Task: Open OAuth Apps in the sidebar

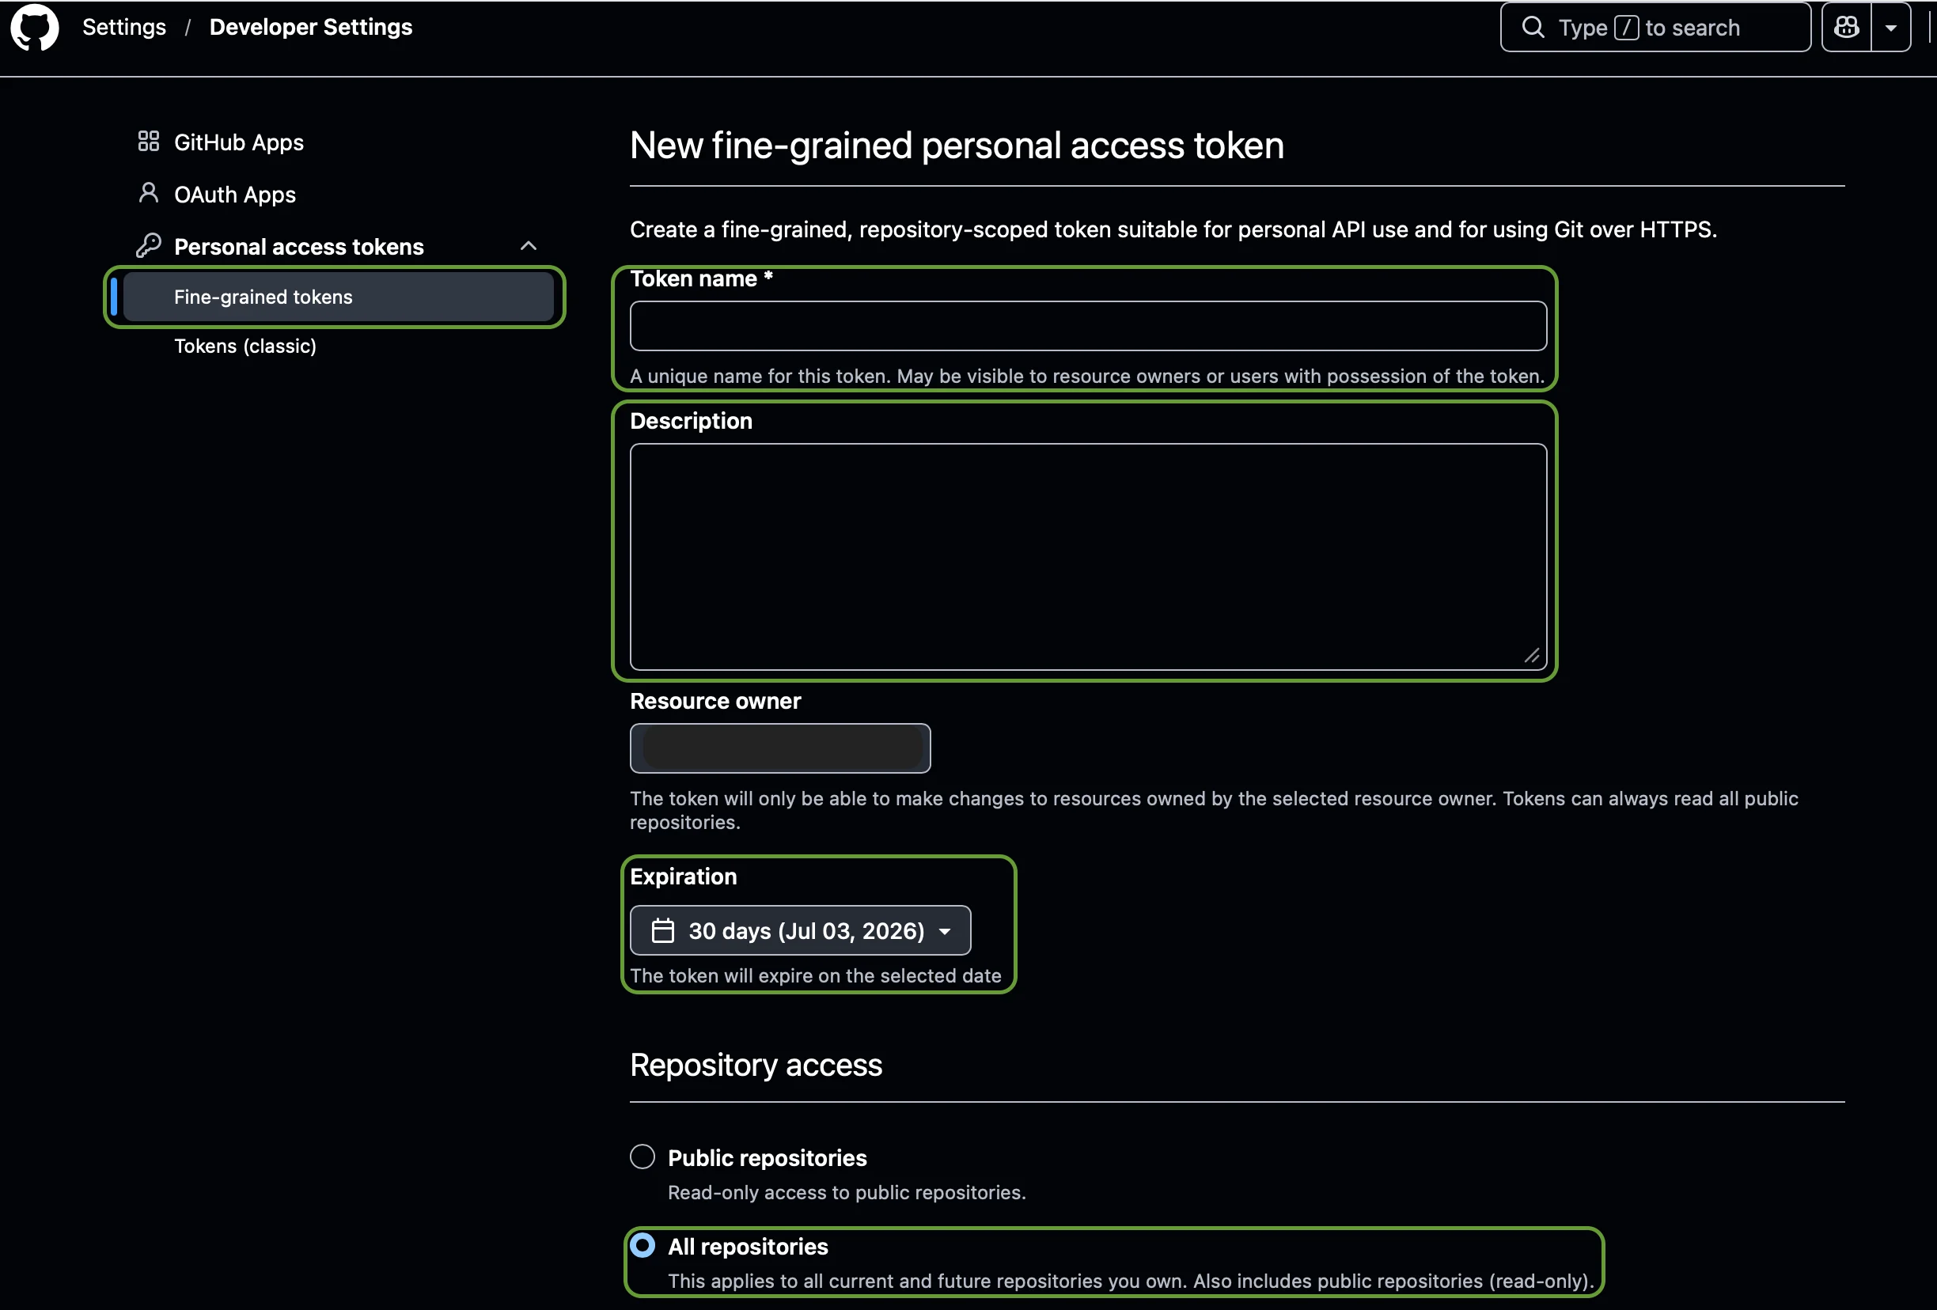Action: [235, 194]
